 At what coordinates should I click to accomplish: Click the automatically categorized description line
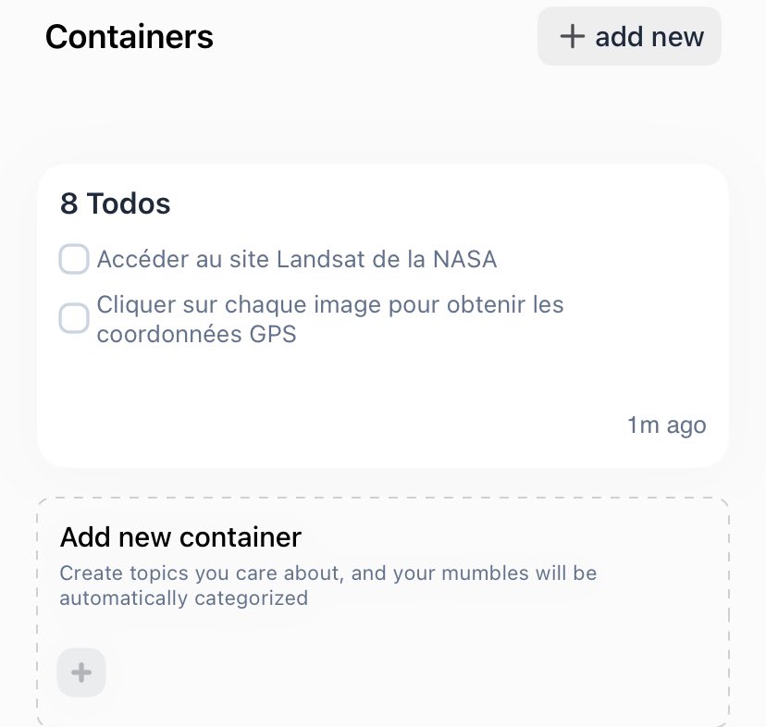coord(183,598)
